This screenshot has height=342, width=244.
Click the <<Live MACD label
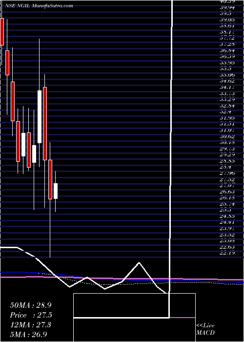point(205,329)
